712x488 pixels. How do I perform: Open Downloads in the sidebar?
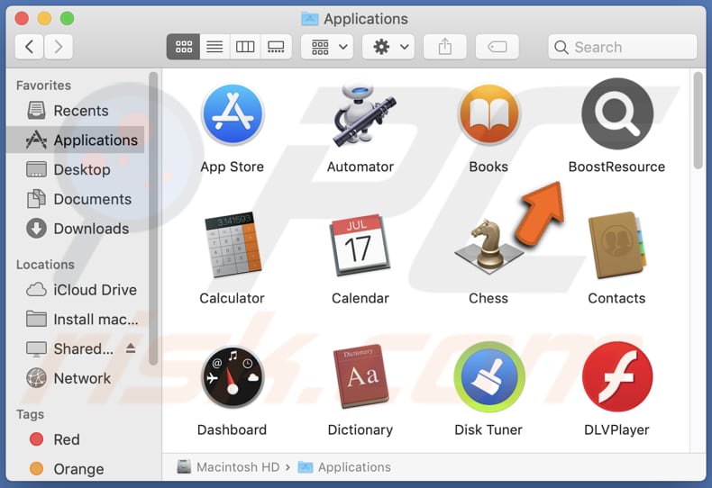(76, 229)
